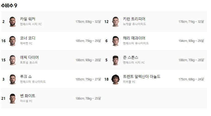This screenshot has width=211, height=116.
Task: Click 토트넘 홋스퍼 team name
Action: pyautogui.click(x=29, y=63)
